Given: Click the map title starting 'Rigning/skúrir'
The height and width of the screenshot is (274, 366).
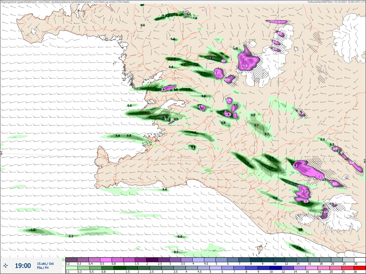Looking at the screenshot, I should click(x=65, y=2).
